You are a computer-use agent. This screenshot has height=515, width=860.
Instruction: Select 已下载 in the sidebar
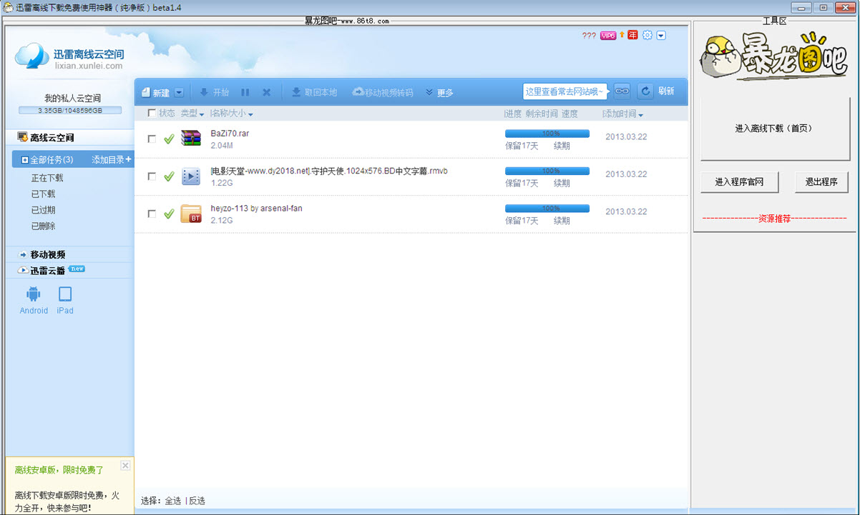[43, 194]
